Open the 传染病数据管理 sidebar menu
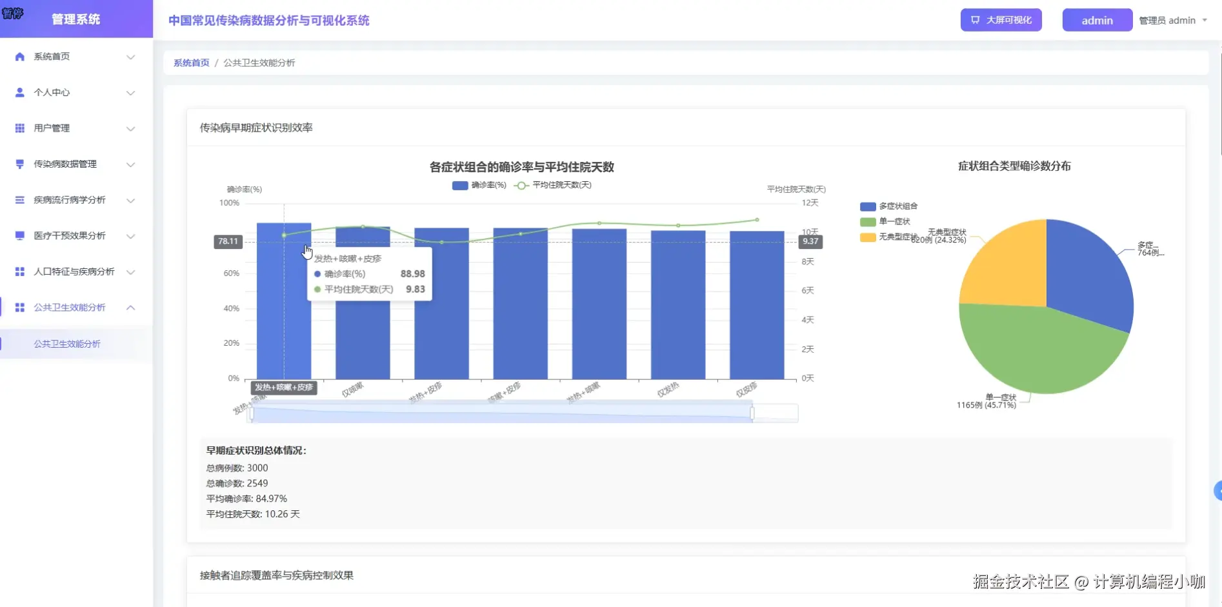The image size is (1222, 607). [76, 164]
